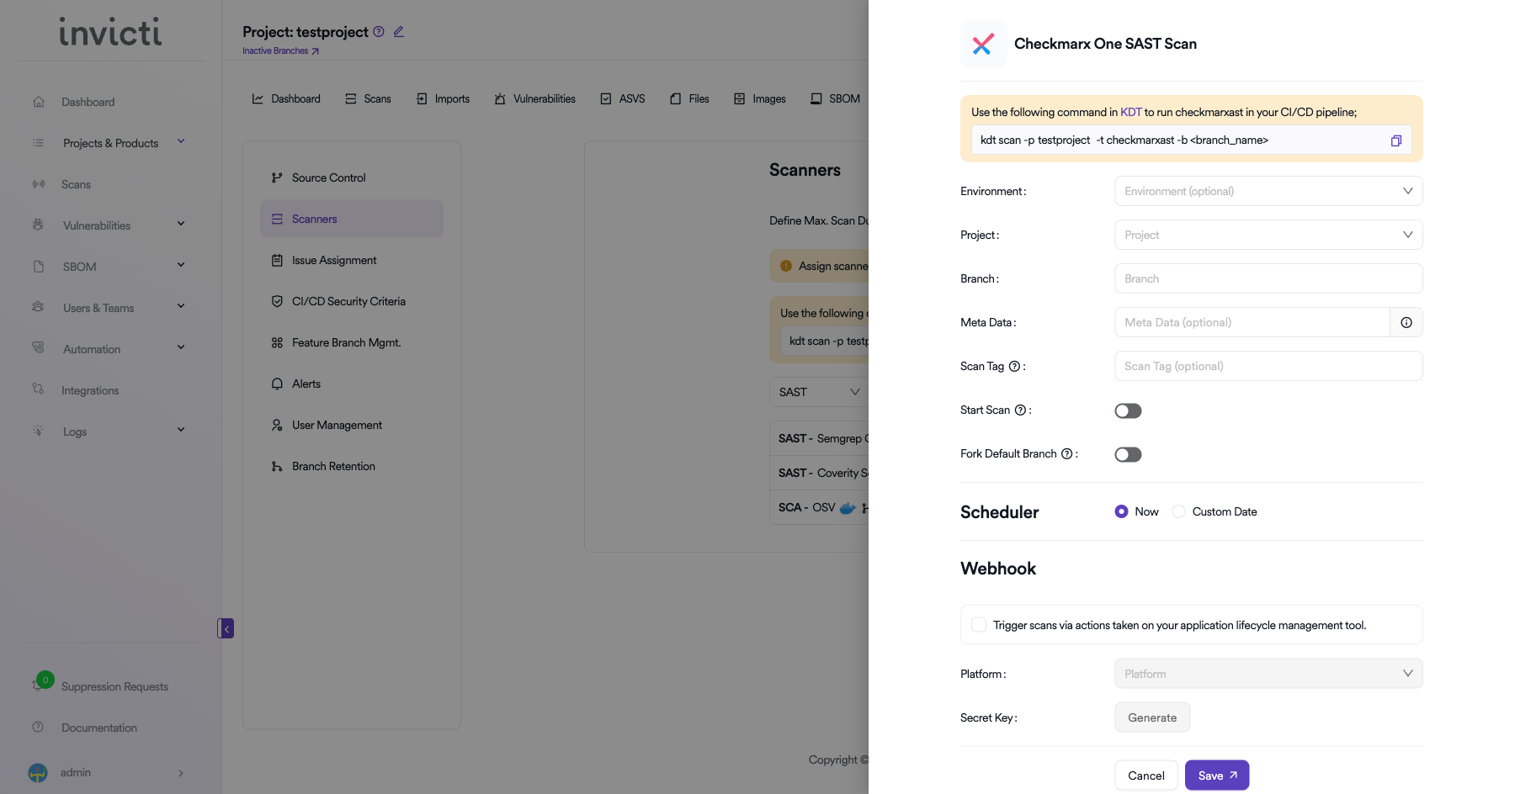Viewport: 1515px width, 794px height.
Task: Click the Issue Assignment clipboard icon
Action: [x=277, y=260]
